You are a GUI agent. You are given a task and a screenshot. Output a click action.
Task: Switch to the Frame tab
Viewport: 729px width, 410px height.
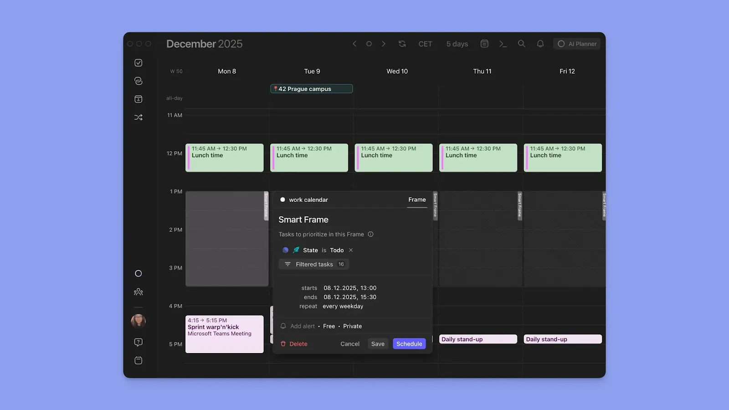[416, 200]
